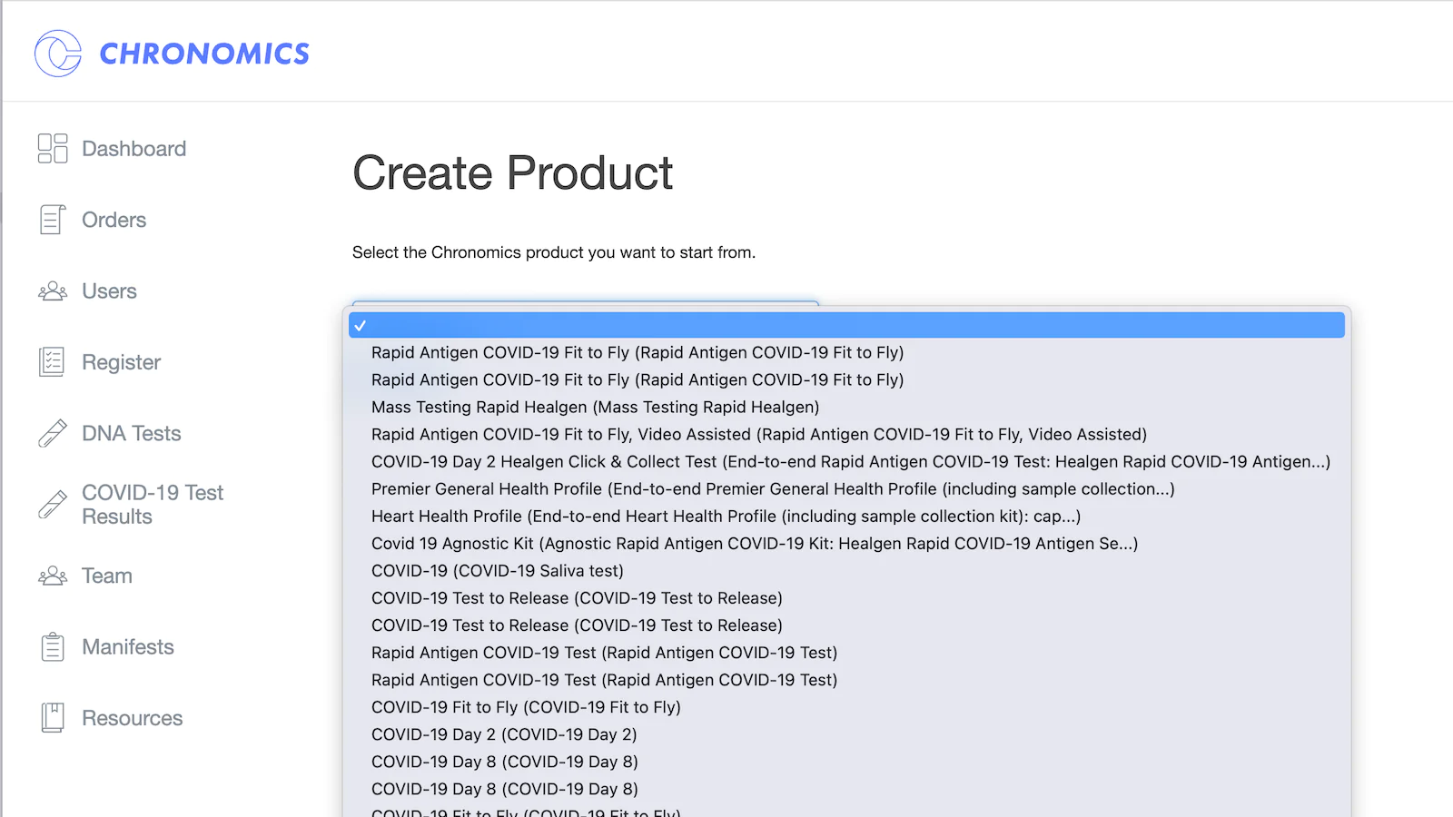Select Covid 19 Agnostic Kit option
Viewport: 1453px width, 817px height.
tap(754, 543)
